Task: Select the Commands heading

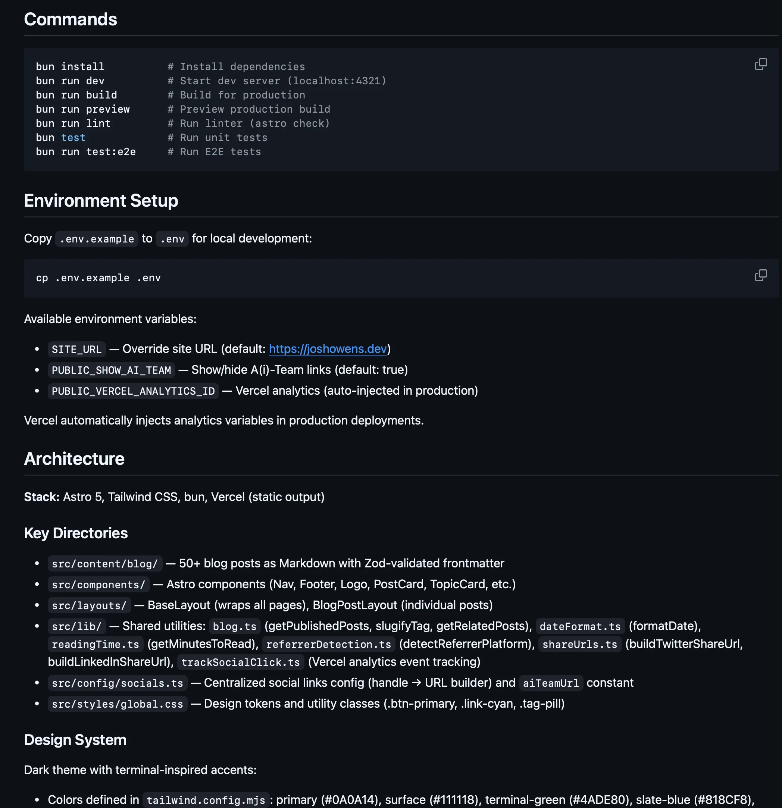Action: coord(70,19)
